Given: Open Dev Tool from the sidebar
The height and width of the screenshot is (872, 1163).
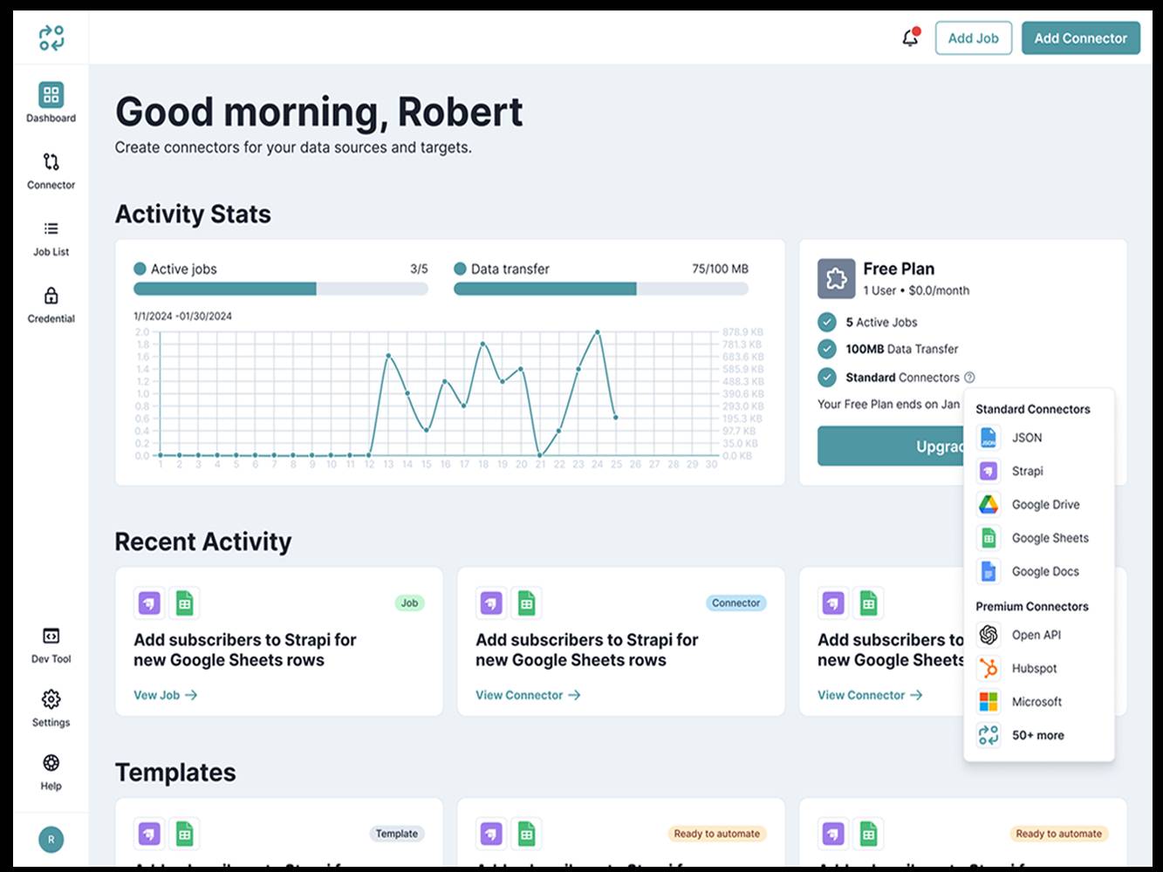Looking at the screenshot, I should [x=51, y=637].
